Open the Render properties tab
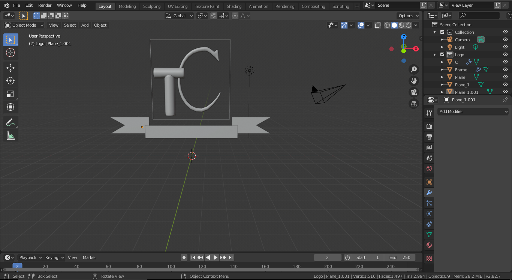 pyautogui.click(x=429, y=126)
